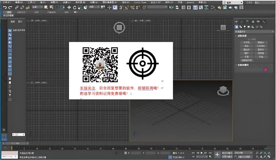Open the selection filter 全部 dropdown
This screenshot has height=160, width=276.
[37, 7]
